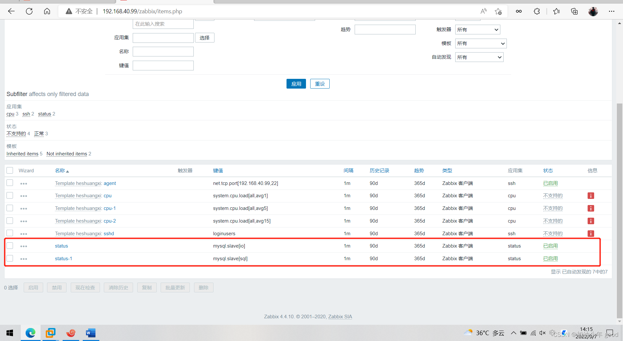Tick checkbox for status item row

coord(10,246)
